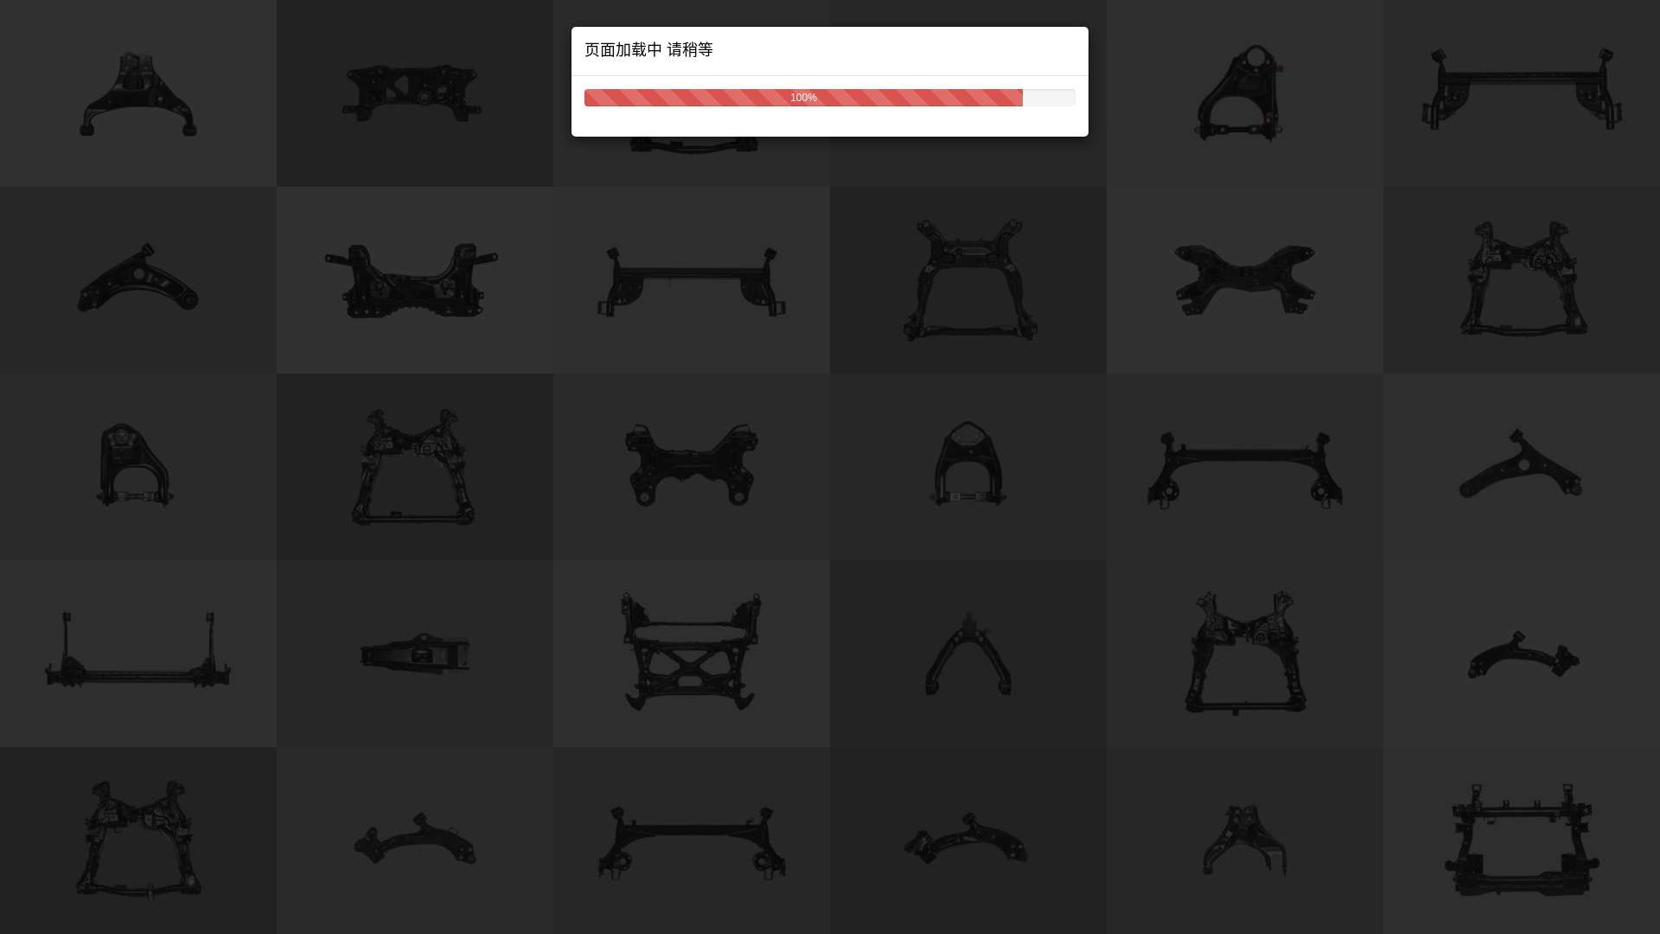Open the small trailing arm bracket thumbnail

click(415, 654)
